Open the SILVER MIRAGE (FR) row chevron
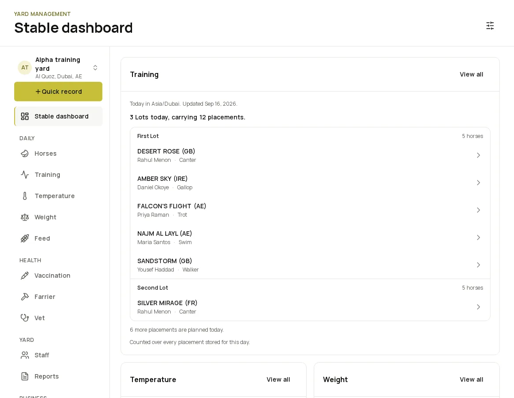 click(x=478, y=307)
